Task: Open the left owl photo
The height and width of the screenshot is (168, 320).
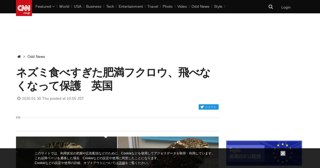Action: (66, 152)
